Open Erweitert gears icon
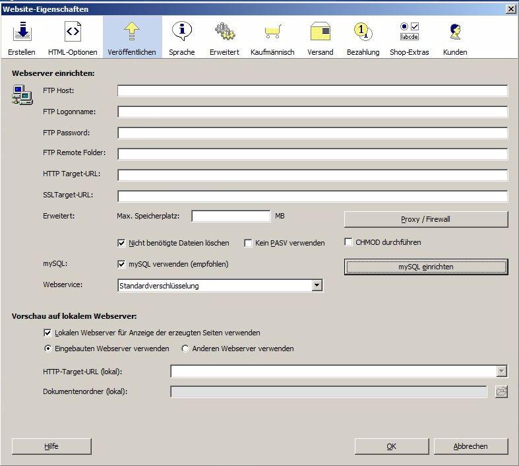519x466 pixels. (225, 32)
